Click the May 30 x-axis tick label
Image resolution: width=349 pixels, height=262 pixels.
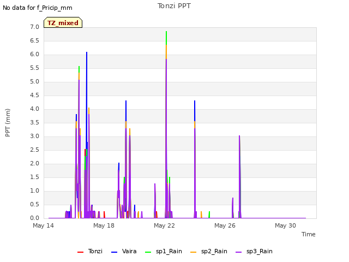click(285, 225)
